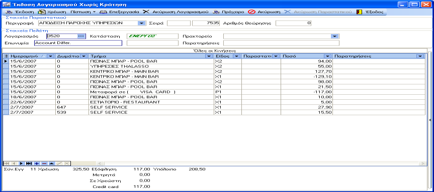Click the Χρέωση (charge) toolbar icon
The width and height of the screenshot is (434, 192).
coord(42,12)
